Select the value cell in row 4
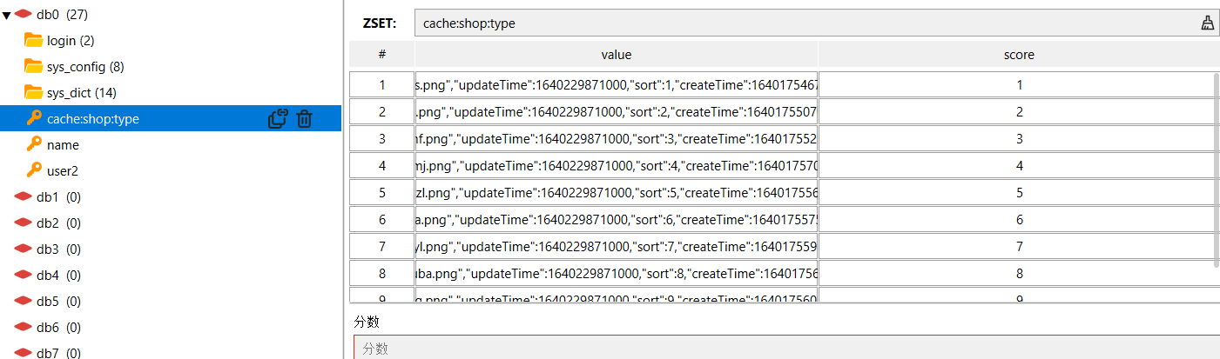Viewport: 1220px width, 359px height. point(617,166)
